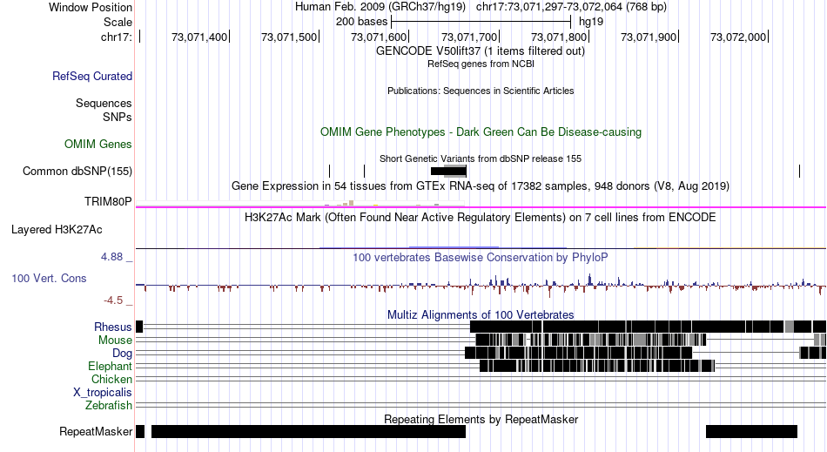The height and width of the screenshot is (452, 827).
Task: Click the Gene Expression in 54 tissues title
Action: point(481,186)
